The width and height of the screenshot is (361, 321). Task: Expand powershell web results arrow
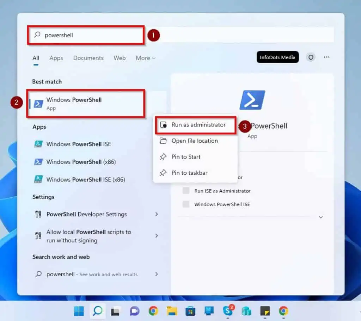[x=157, y=274]
